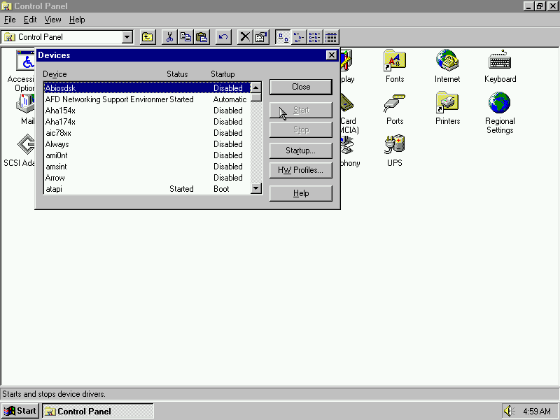Click the Startup... button

300,150
